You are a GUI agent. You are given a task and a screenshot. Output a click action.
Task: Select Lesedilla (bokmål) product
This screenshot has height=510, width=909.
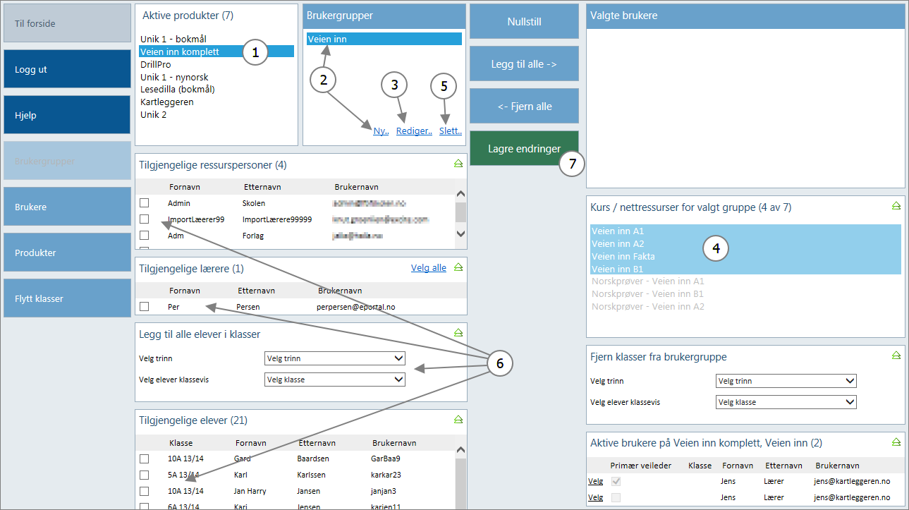pos(216,90)
